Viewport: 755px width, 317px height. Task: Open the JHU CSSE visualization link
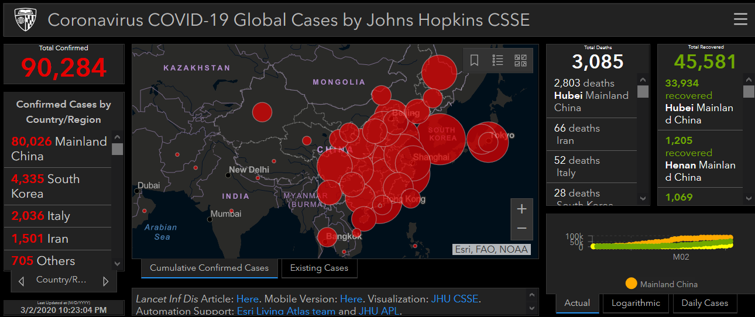455,298
